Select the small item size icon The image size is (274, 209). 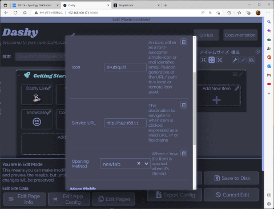204,60
